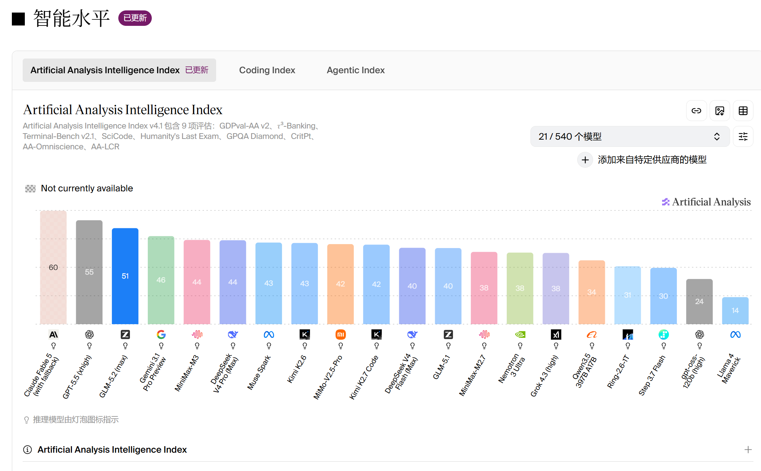Click the Not currently available legend label
The width and height of the screenshot is (761, 471).
tap(87, 188)
